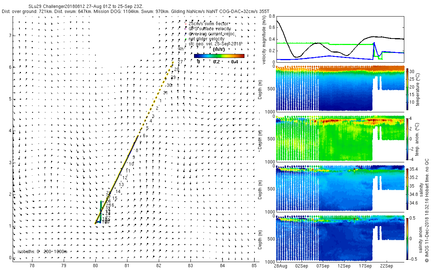Click the horizontal speed colorbar on the map
The height and width of the screenshot is (270, 432).
[x=219, y=56]
